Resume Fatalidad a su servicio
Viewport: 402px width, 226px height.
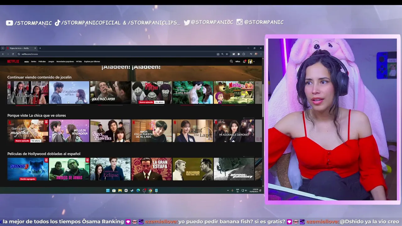tap(69, 92)
